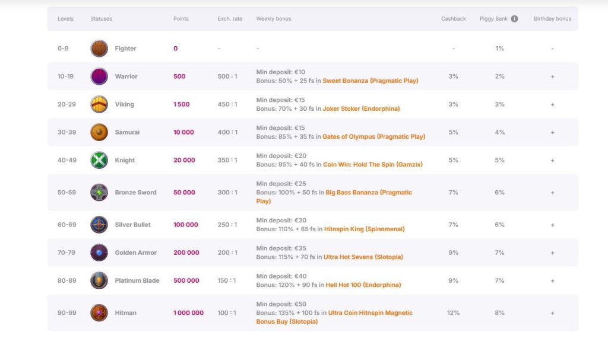Click the Silver Bullet status icon
Viewport: 608px width, 342px height.
click(99, 225)
